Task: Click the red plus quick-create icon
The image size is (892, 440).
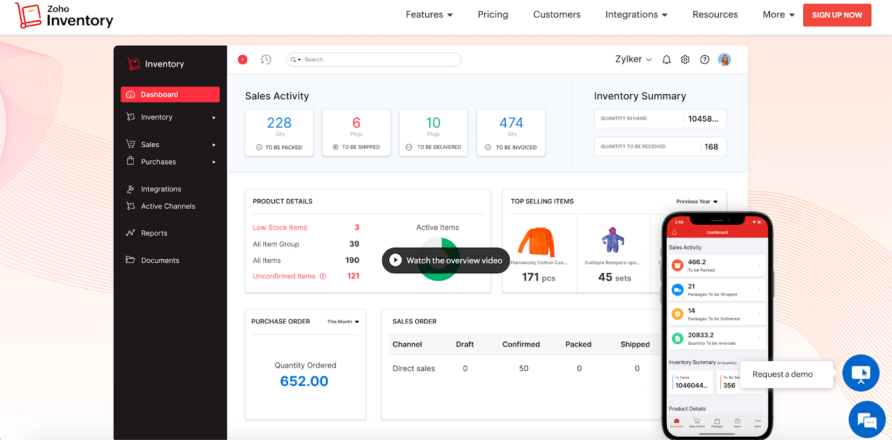Action: (x=243, y=60)
